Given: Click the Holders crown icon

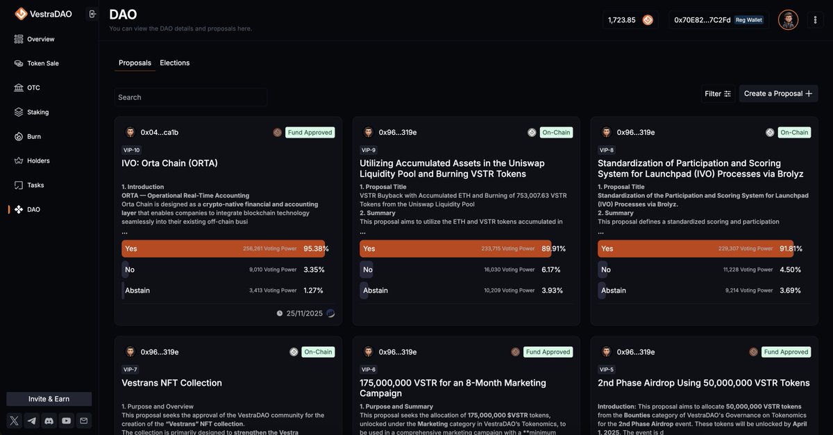Looking at the screenshot, I should pyautogui.click(x=19, y=161).
